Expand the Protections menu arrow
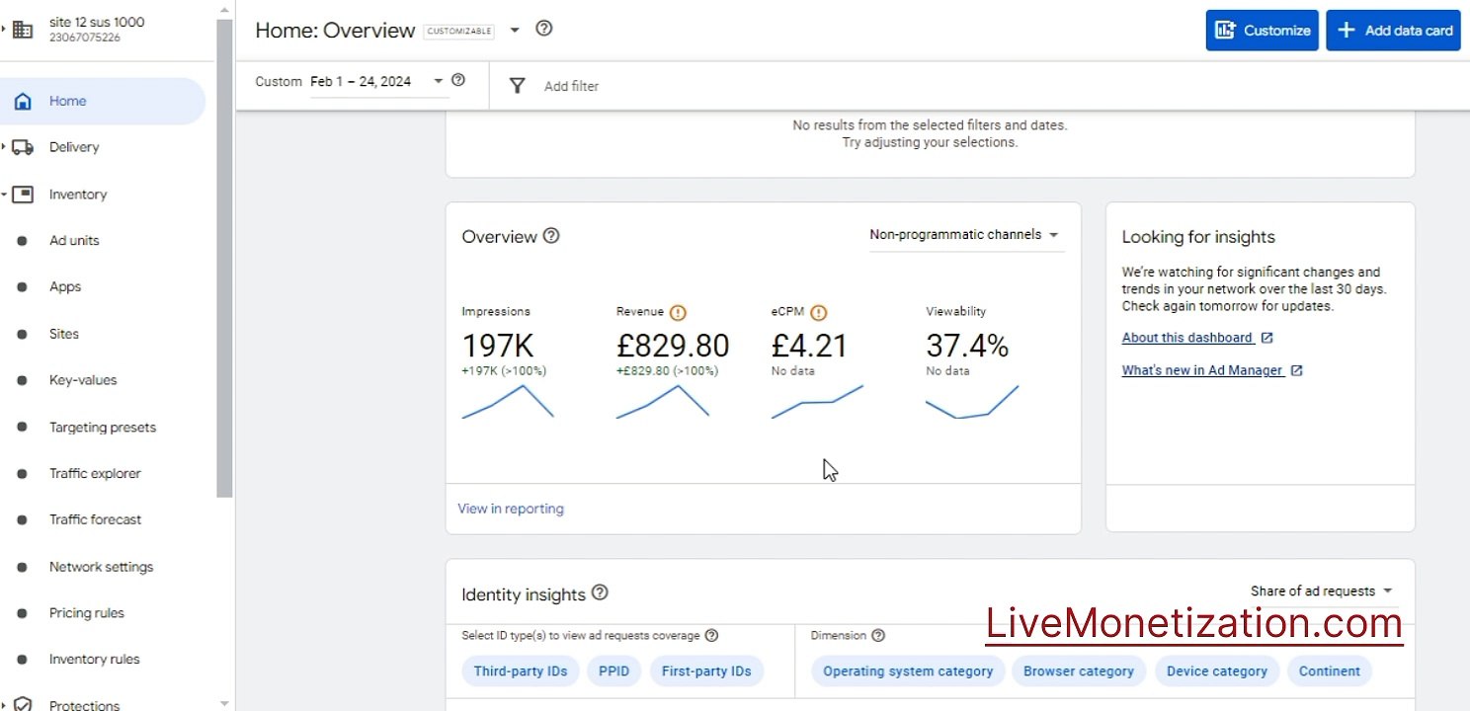Image resolution: width=1470 pixels, height=711 pixels. click(x=4, y=705)
